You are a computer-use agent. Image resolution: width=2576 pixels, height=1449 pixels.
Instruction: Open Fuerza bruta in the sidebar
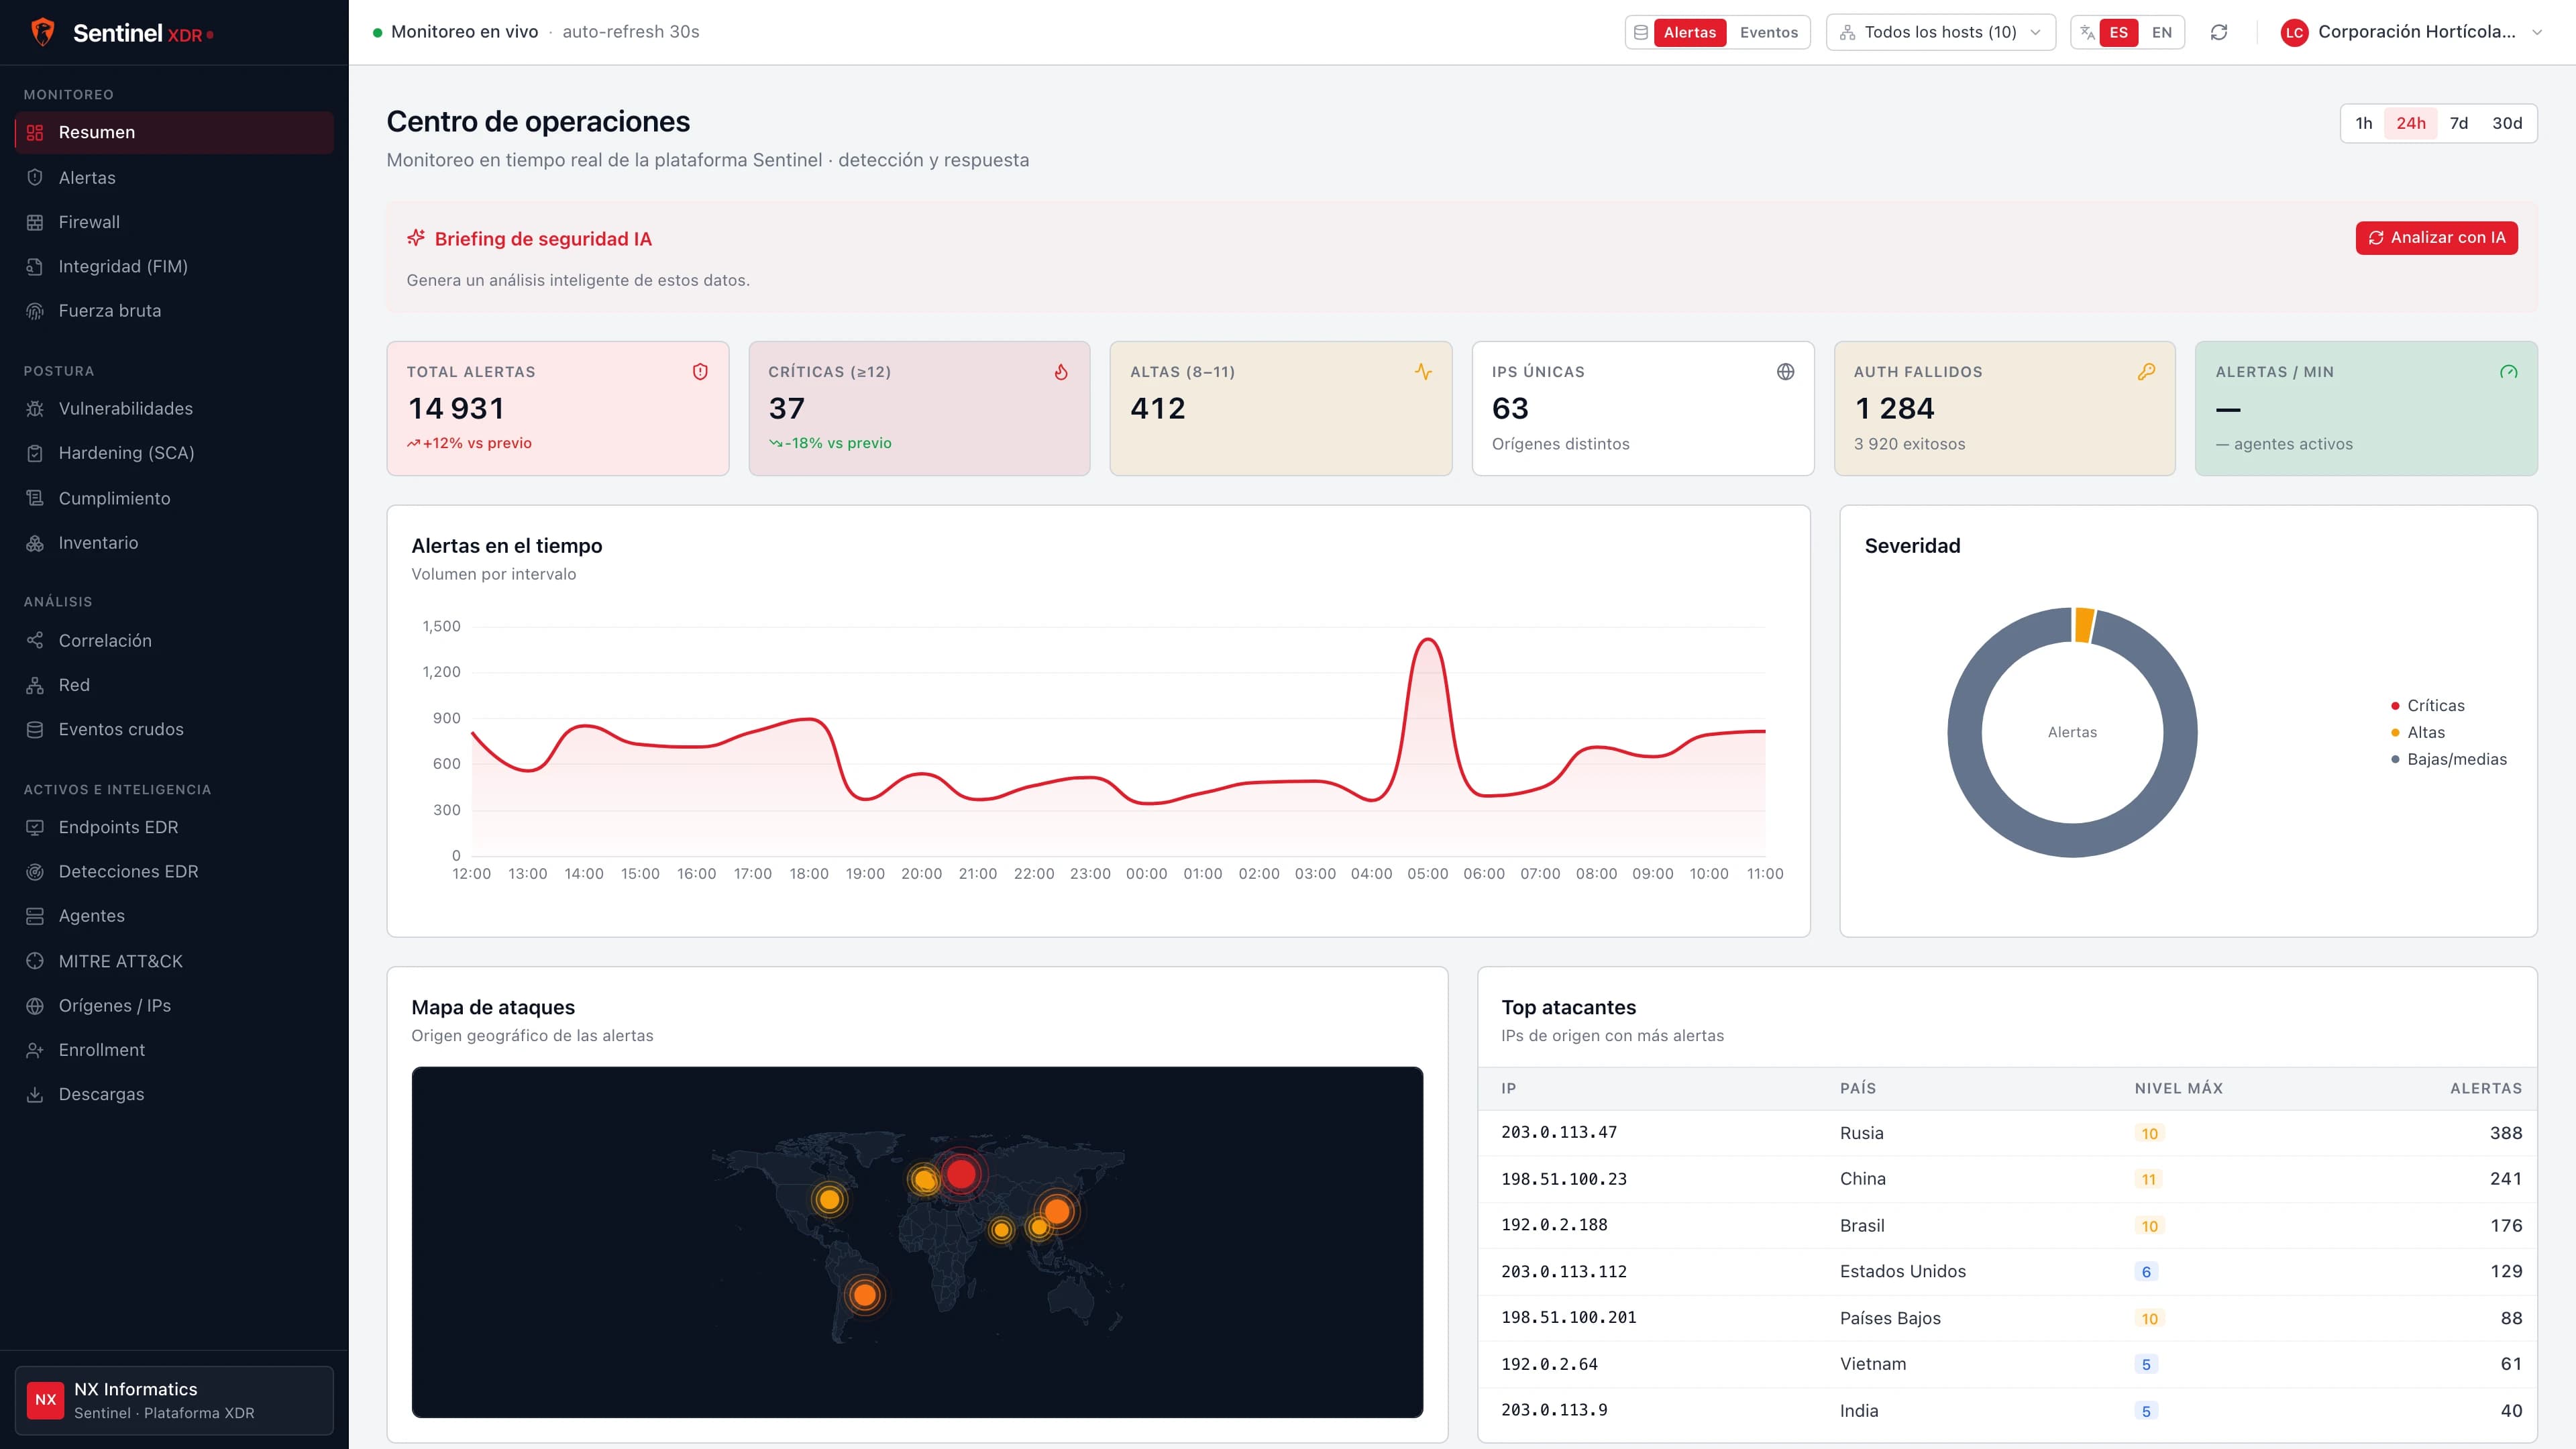(x=174, y=311)
